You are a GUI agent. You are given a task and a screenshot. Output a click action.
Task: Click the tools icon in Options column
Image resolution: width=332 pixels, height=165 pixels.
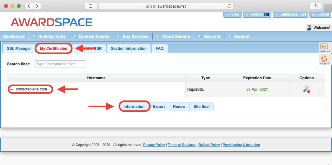tap(306, 89)
